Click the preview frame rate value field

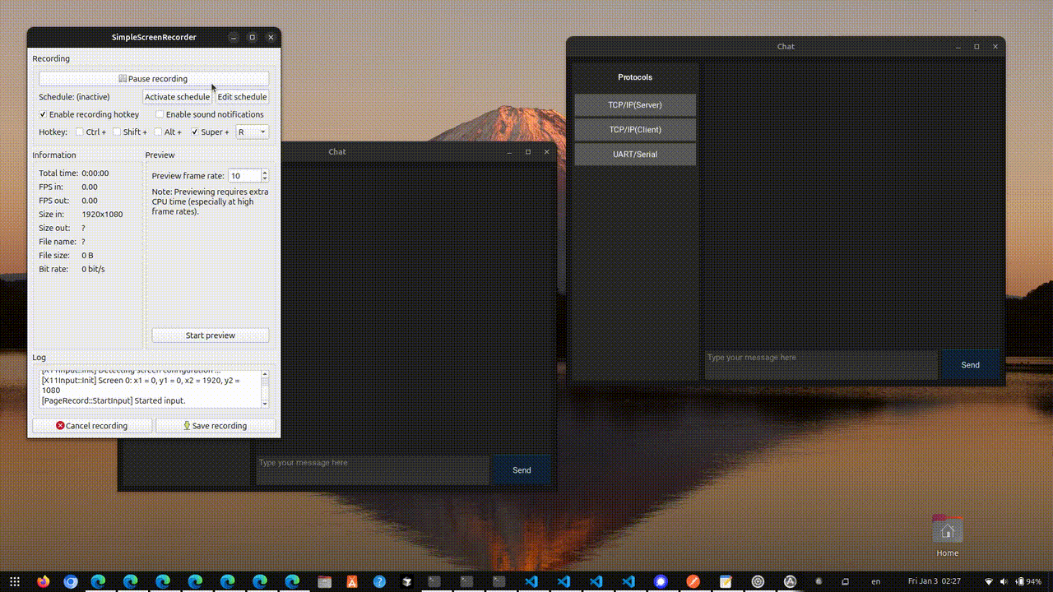point(244,176)
